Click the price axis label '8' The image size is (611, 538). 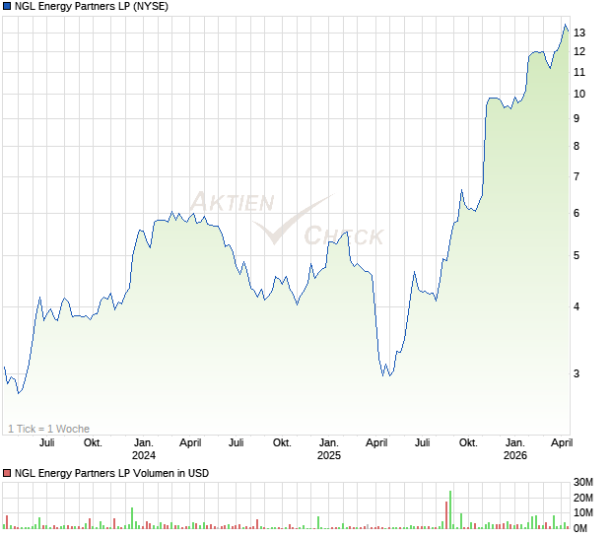(x=577, y=146)
